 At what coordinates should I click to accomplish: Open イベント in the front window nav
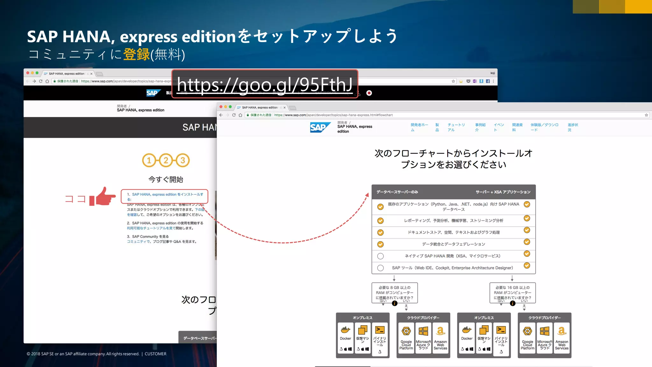point(499,127)
